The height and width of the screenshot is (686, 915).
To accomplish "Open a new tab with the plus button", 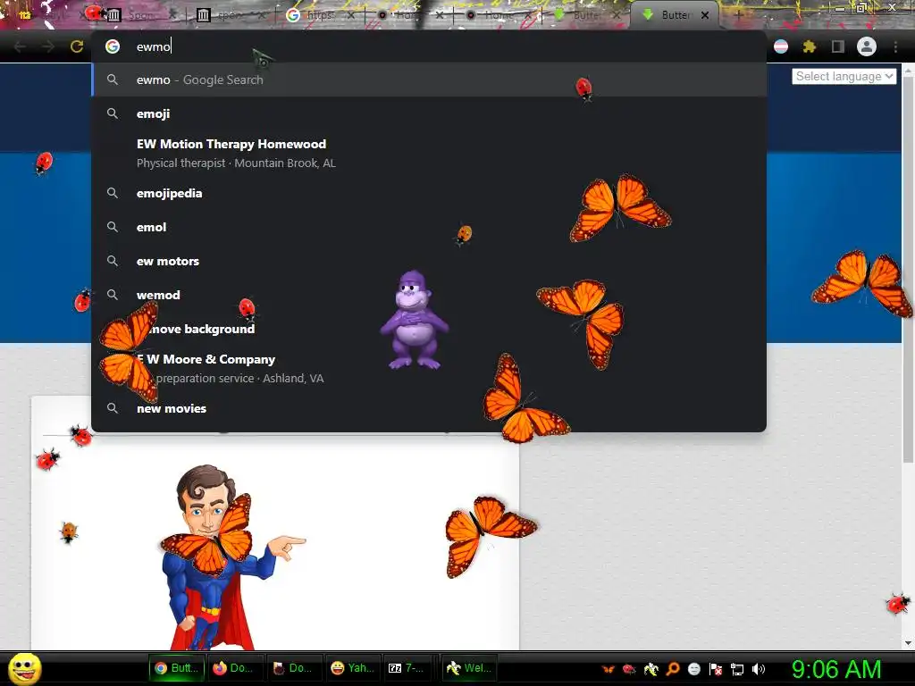I will pyautogui.click(x=738, y=15).
